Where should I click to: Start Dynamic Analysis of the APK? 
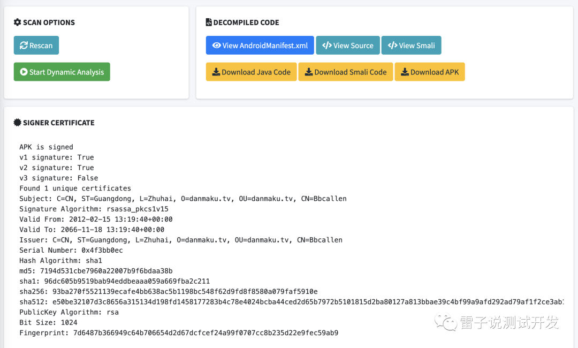tap(62, 72)
